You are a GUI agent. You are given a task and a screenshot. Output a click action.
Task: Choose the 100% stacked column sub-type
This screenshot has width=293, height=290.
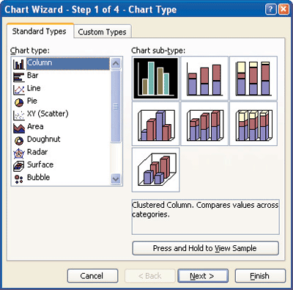[x=253, y=79]
